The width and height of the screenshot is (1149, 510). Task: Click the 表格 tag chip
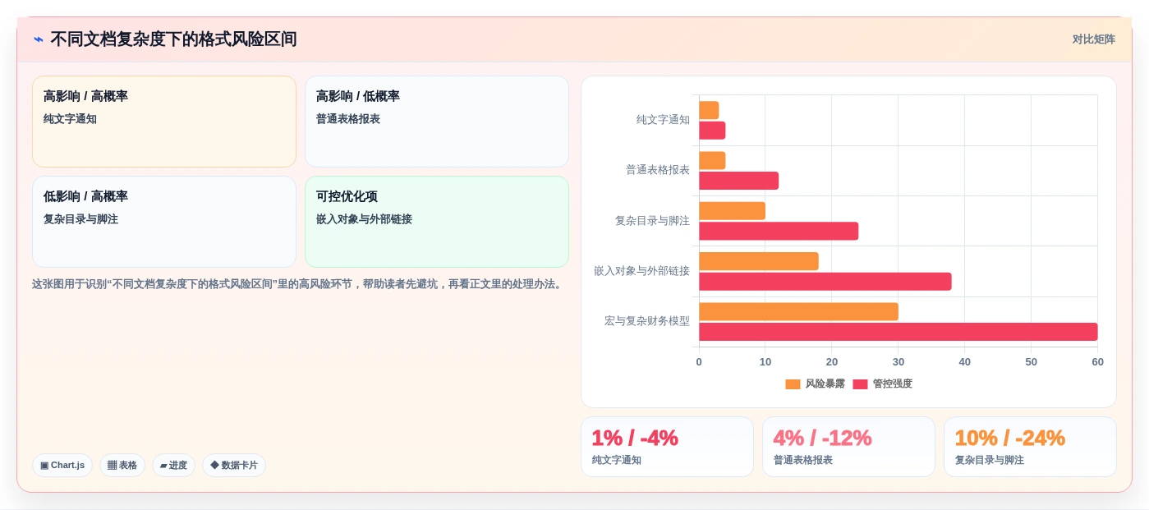click(x=122, y=465)
